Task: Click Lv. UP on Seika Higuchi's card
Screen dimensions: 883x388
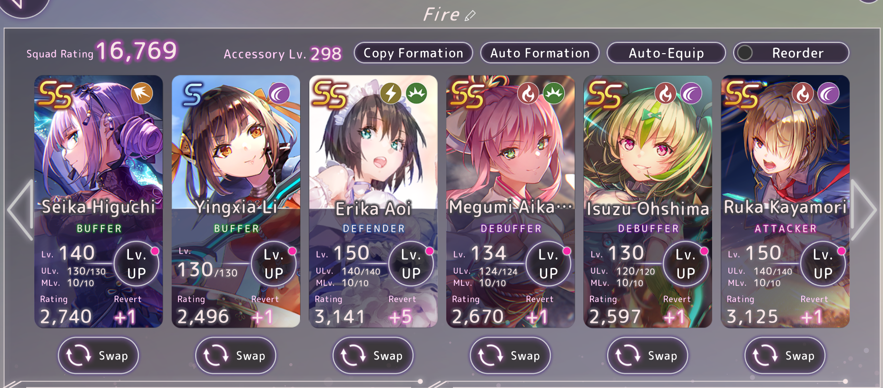Action: (x=137, y=264)
